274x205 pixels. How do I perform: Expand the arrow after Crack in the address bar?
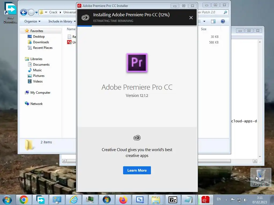[x=60, y=12]
